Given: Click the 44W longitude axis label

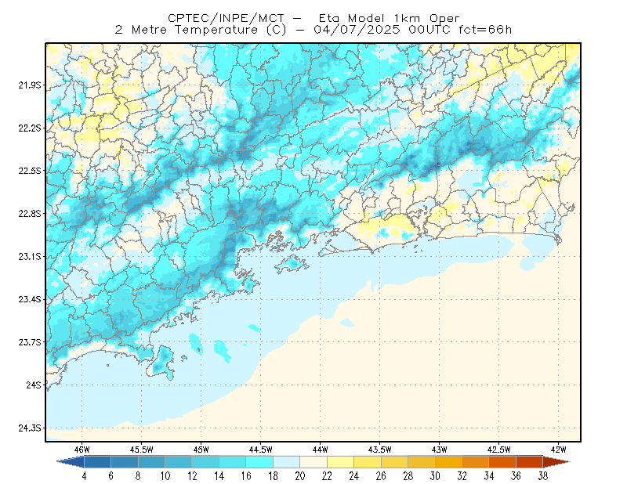Looking at the screenshot, I should tap(321, 450).
